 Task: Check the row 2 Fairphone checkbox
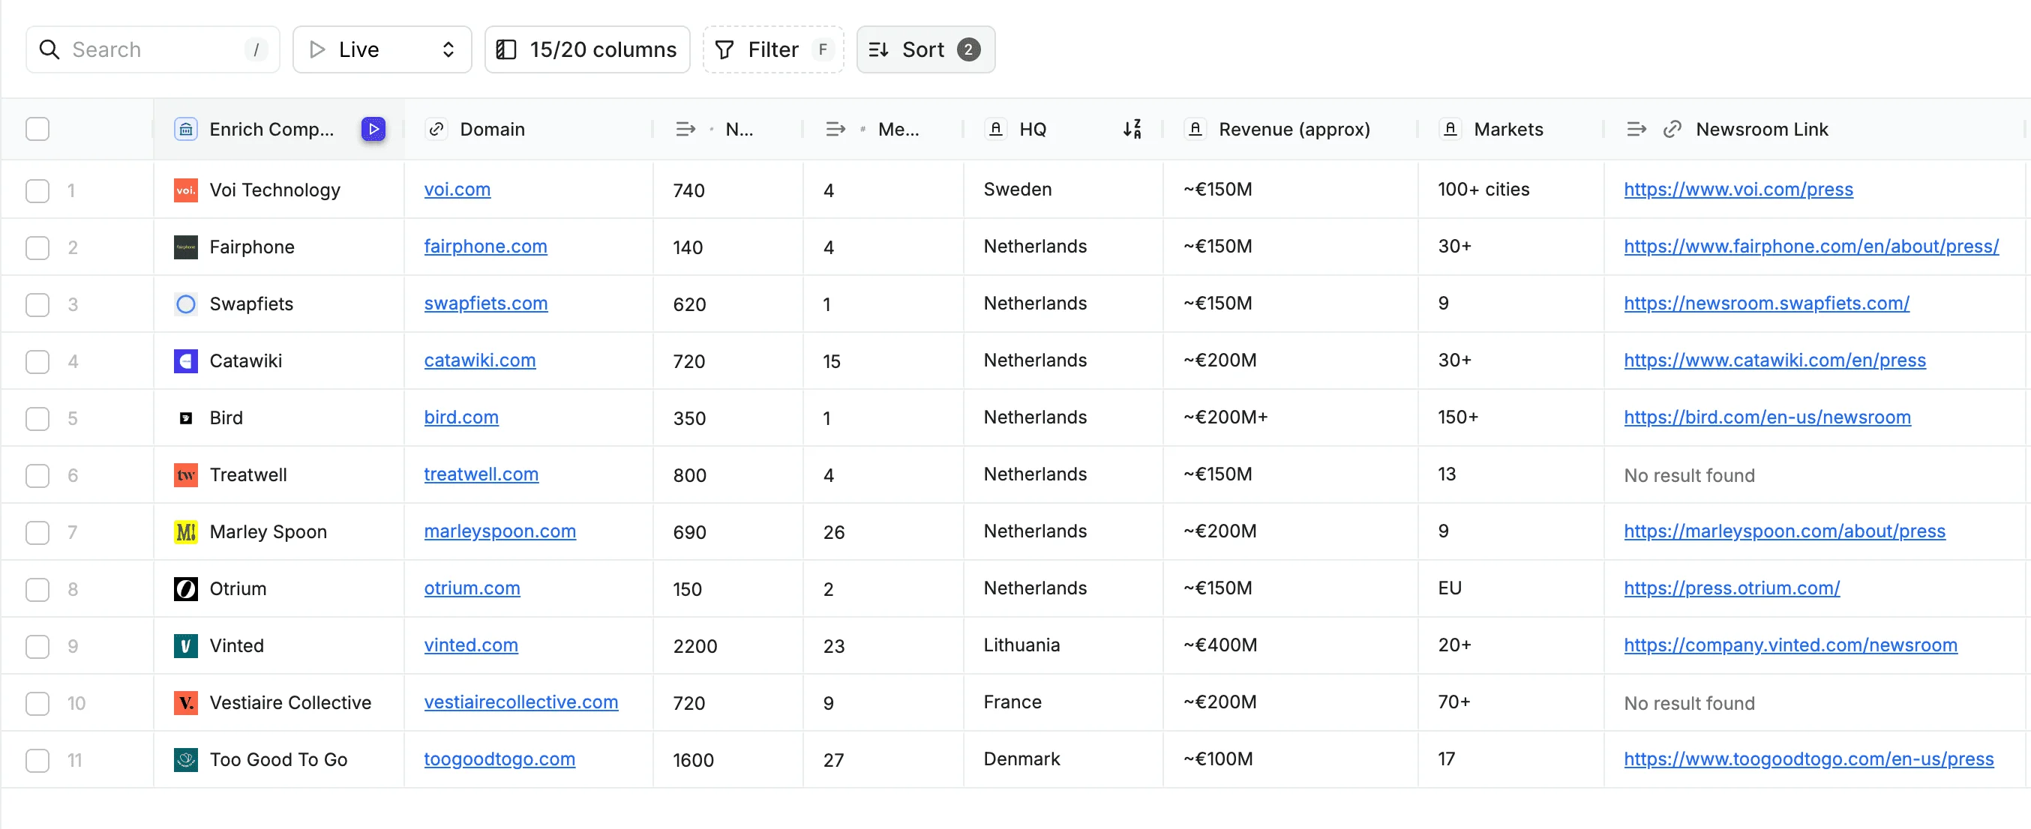pyautogui.click(x=37, y=247)
